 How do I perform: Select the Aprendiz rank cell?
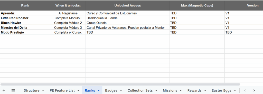click(25, 13)
